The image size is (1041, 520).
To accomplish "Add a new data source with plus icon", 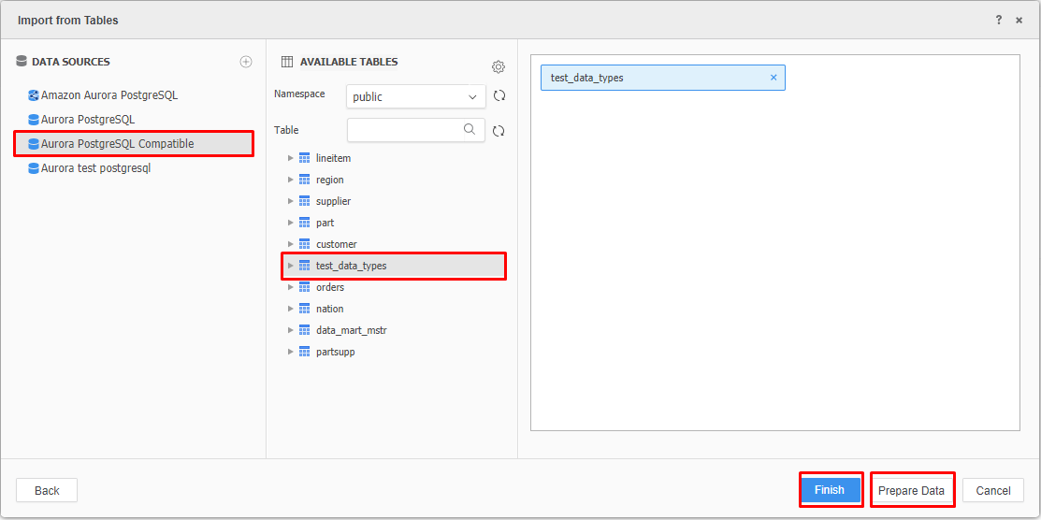I will click(246, 62).
